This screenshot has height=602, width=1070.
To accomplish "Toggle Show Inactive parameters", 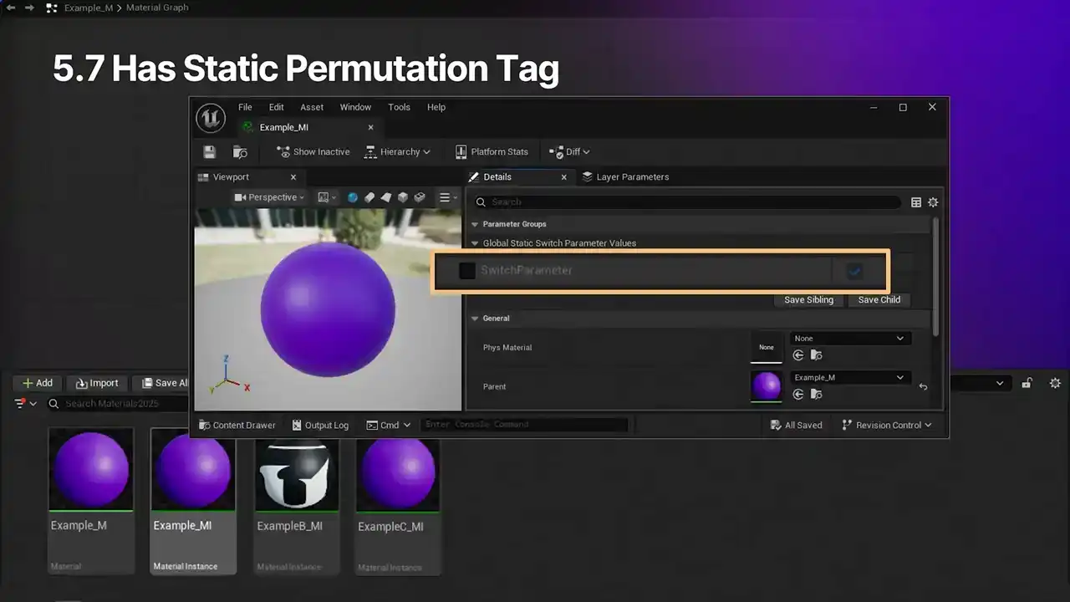I will (x=313, y=152).
